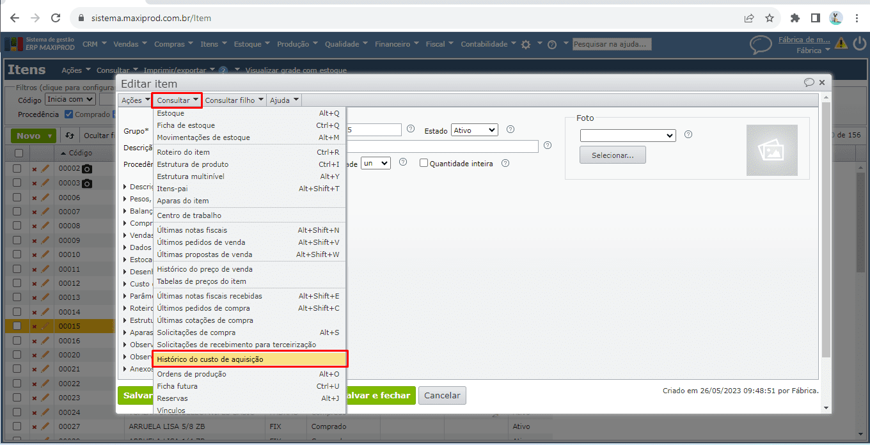This screenshot has height=445, width=870.
Task: Open the Vendas top menu
Action: point(130,44)
